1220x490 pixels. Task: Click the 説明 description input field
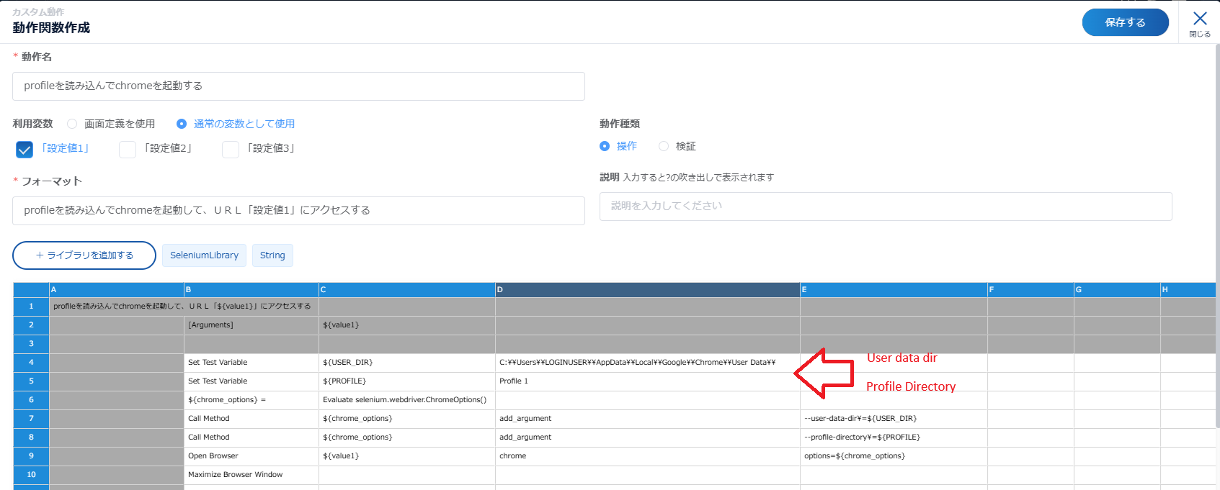[x=886, y=206]
